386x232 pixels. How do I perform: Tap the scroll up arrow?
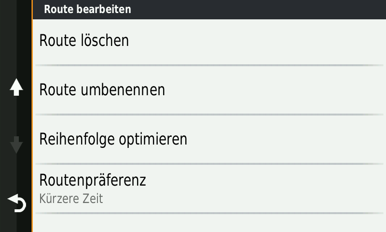coord(16,87)
